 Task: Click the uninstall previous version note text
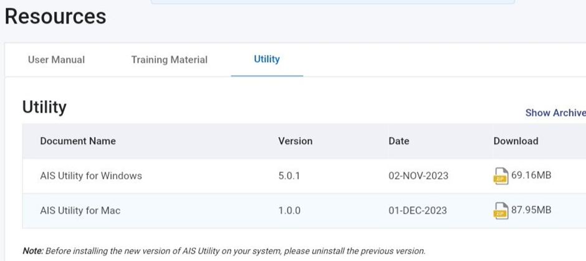coord(224,251)
